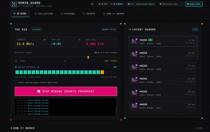Click the HOW IT WORKS section heading
Viewport: 210px width, 132px height.
click(24, 128)
